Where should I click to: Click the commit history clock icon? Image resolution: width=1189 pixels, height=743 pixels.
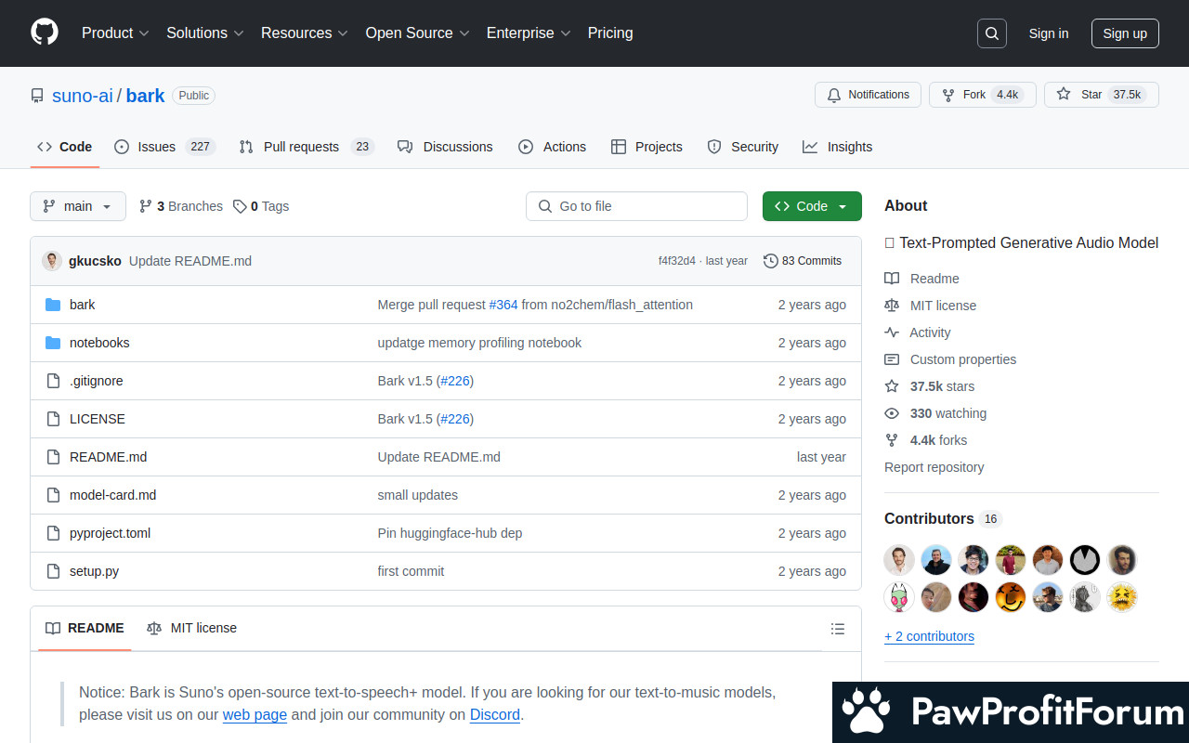(x=770, y=261)
